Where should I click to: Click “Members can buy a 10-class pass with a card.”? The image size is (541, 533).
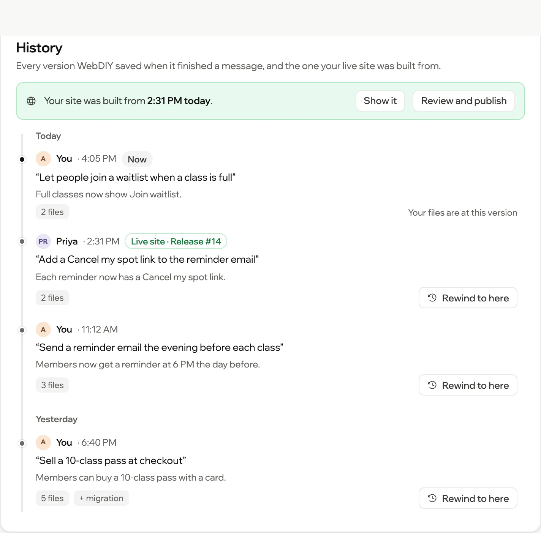point(131,478)
